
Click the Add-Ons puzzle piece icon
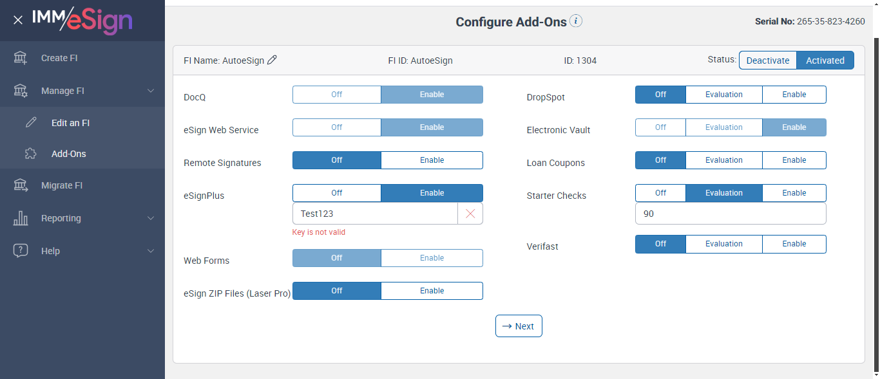pyautogui.click(x=31, y=154)
